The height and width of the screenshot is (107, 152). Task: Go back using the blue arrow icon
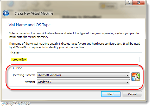click(6, 13)
